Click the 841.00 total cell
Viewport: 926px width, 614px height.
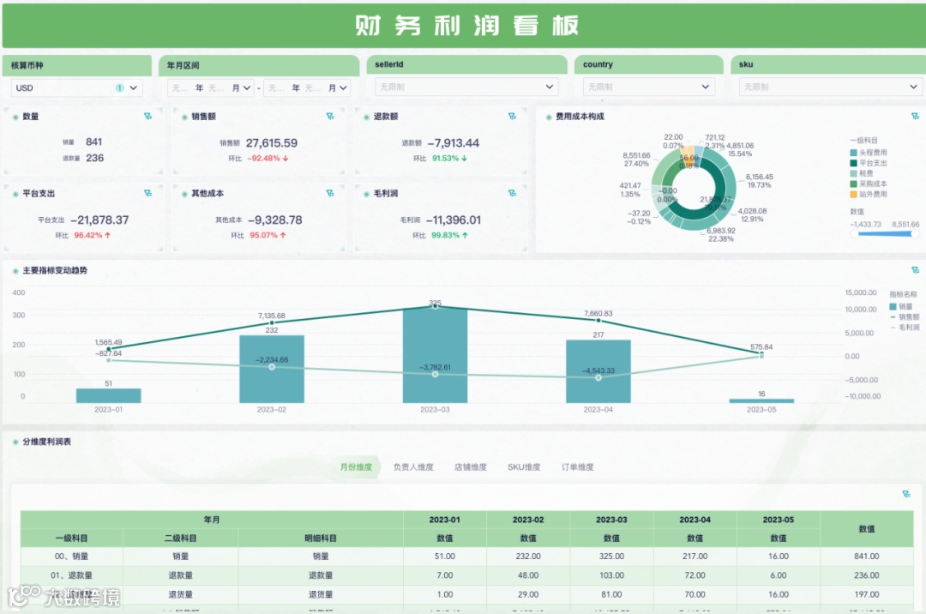[866, 557]
